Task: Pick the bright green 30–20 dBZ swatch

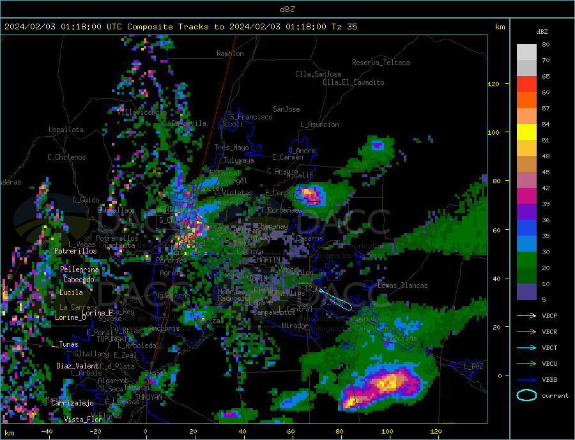Action: [x=526, y=260]
